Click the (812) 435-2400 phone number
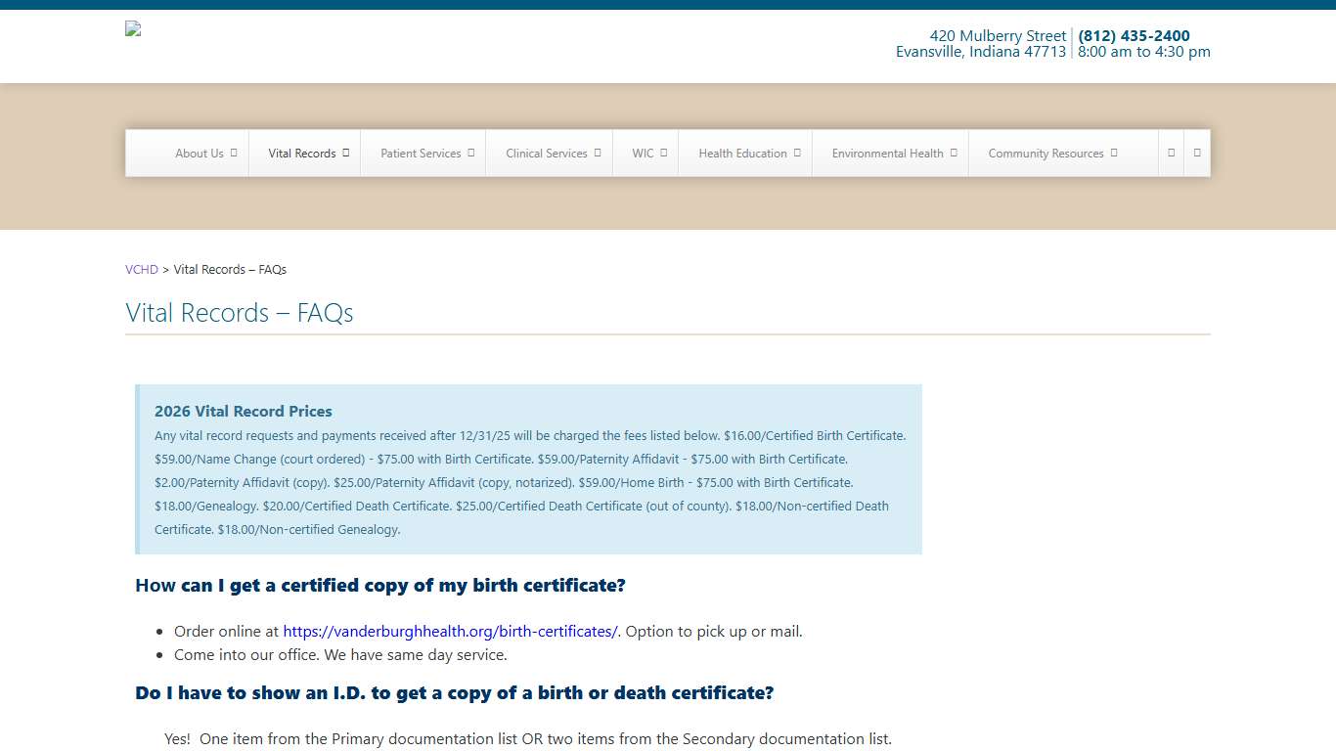1336x751 pixels. [1134, 36]
